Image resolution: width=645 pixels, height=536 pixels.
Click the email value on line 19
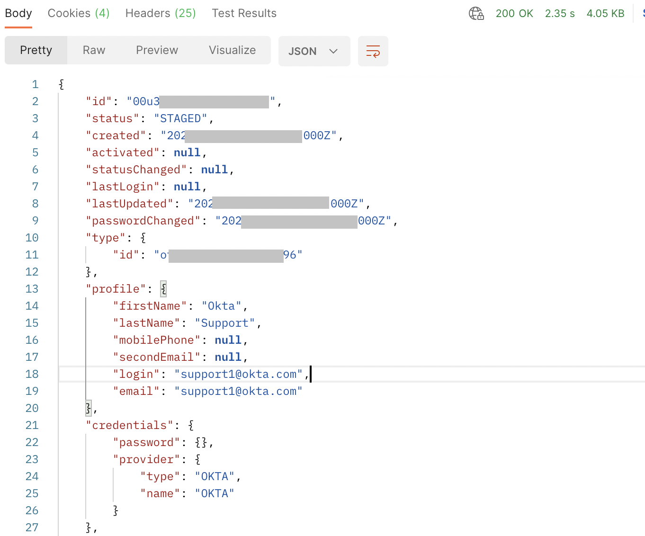[239, 391]
